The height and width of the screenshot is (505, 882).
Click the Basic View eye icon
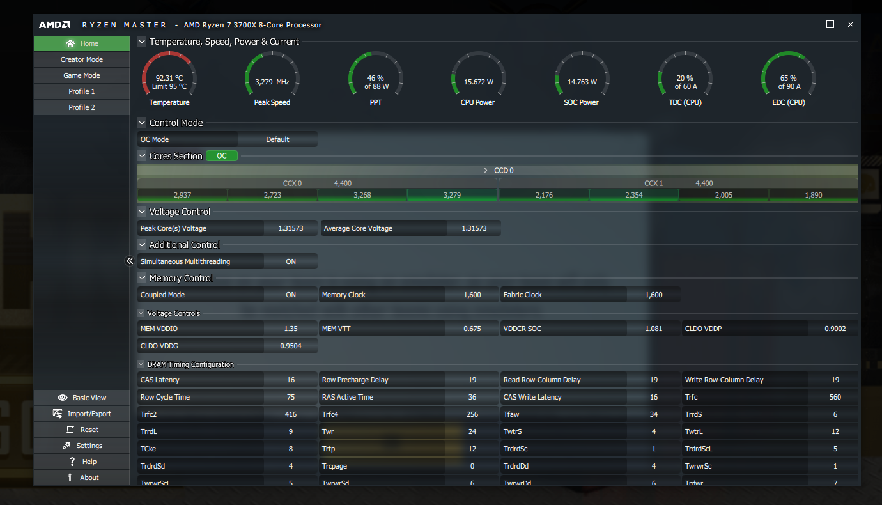tap(62, 398)
